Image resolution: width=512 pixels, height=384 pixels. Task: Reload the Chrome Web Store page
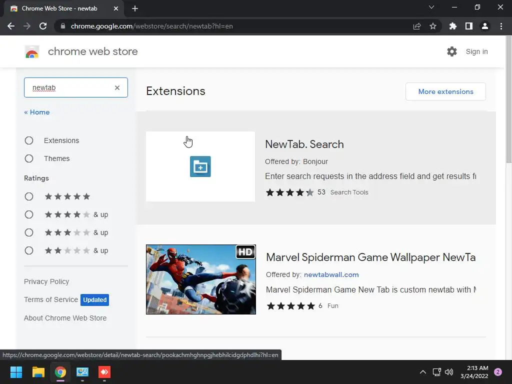(x=43, y=26)
